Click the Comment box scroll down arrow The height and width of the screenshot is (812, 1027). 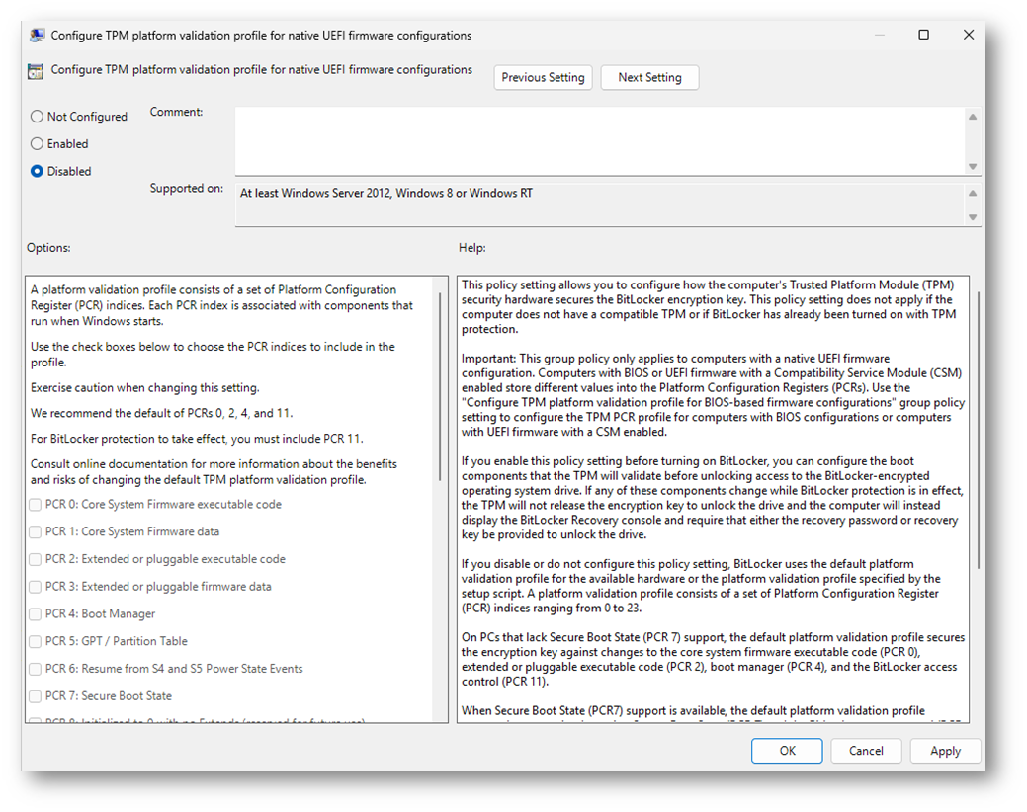click(973, 166)
